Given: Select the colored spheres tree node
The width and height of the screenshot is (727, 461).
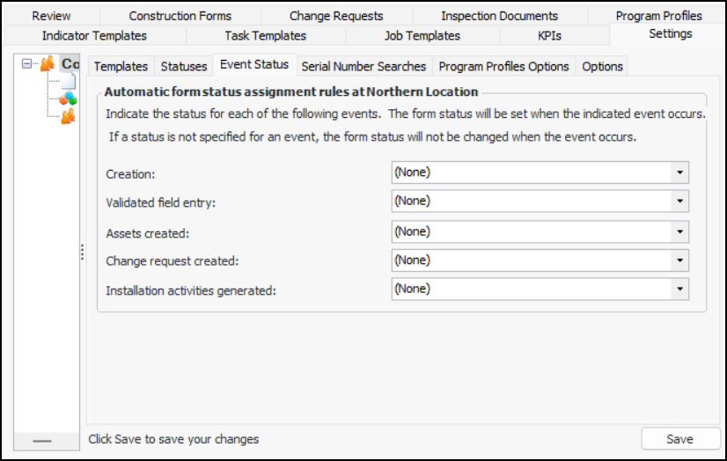Looking at the screenshot, I should coord(68,99).
